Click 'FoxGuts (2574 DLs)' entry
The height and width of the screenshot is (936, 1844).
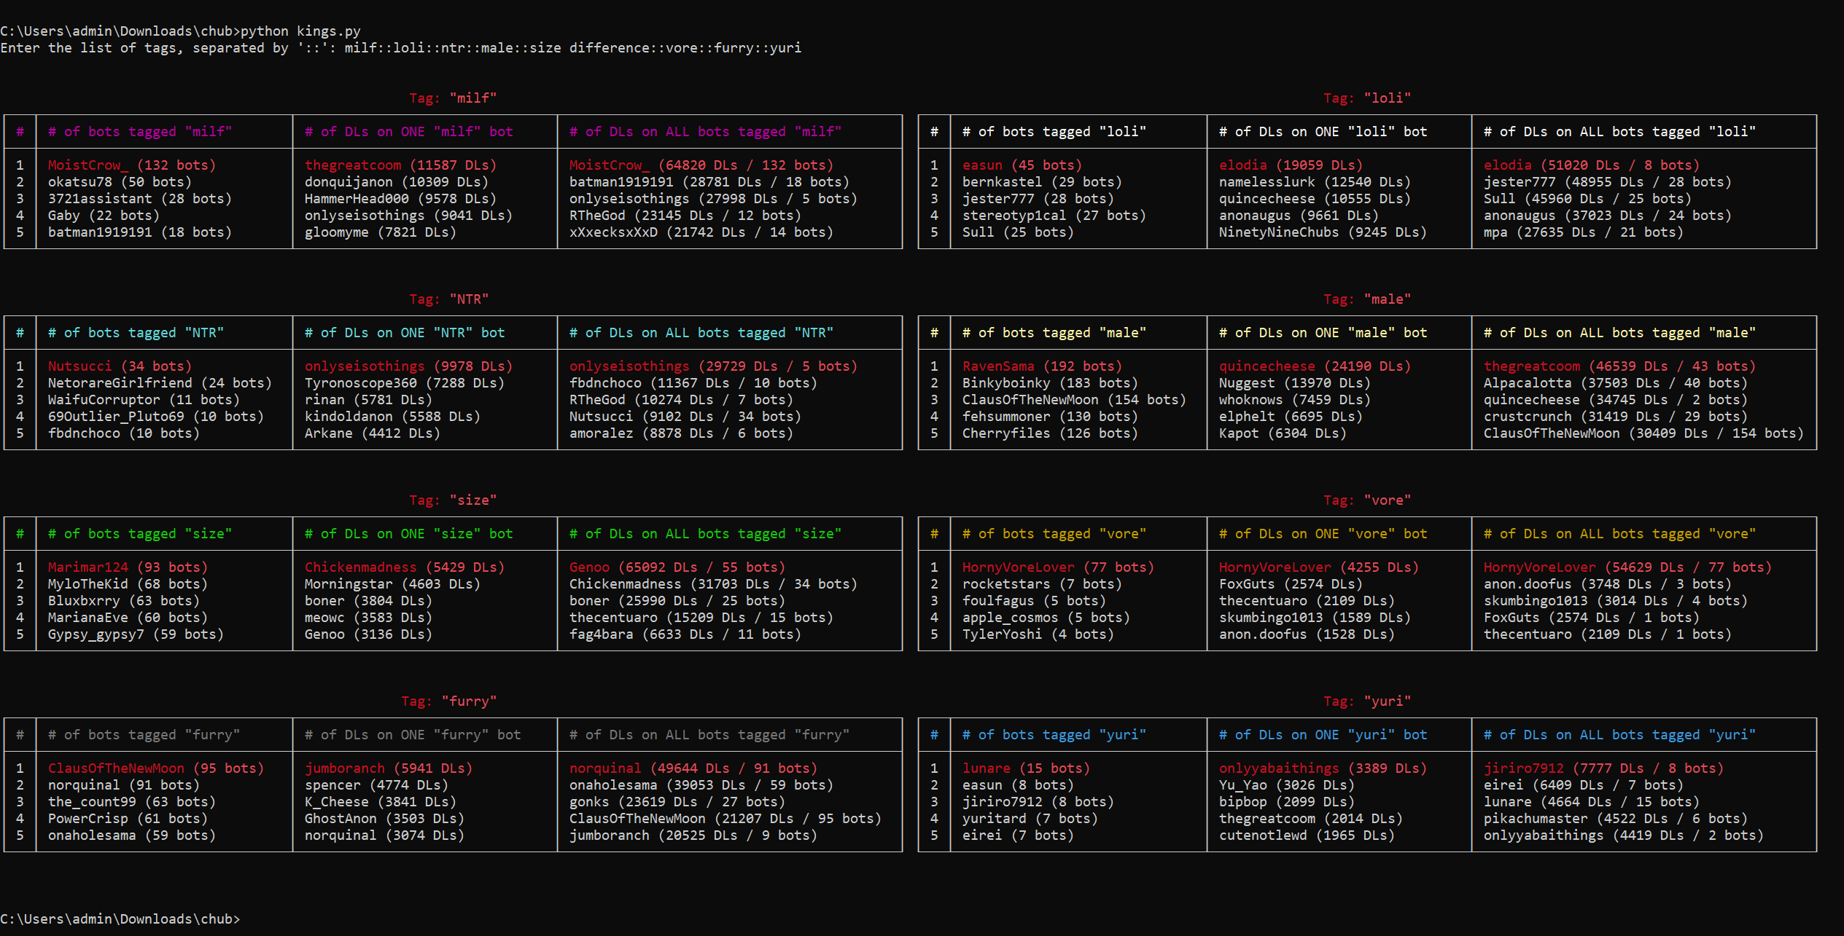(x=1291, y=583)
